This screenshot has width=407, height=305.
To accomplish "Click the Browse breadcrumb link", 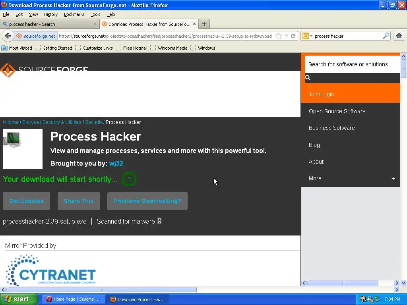I will pos(30,122).
